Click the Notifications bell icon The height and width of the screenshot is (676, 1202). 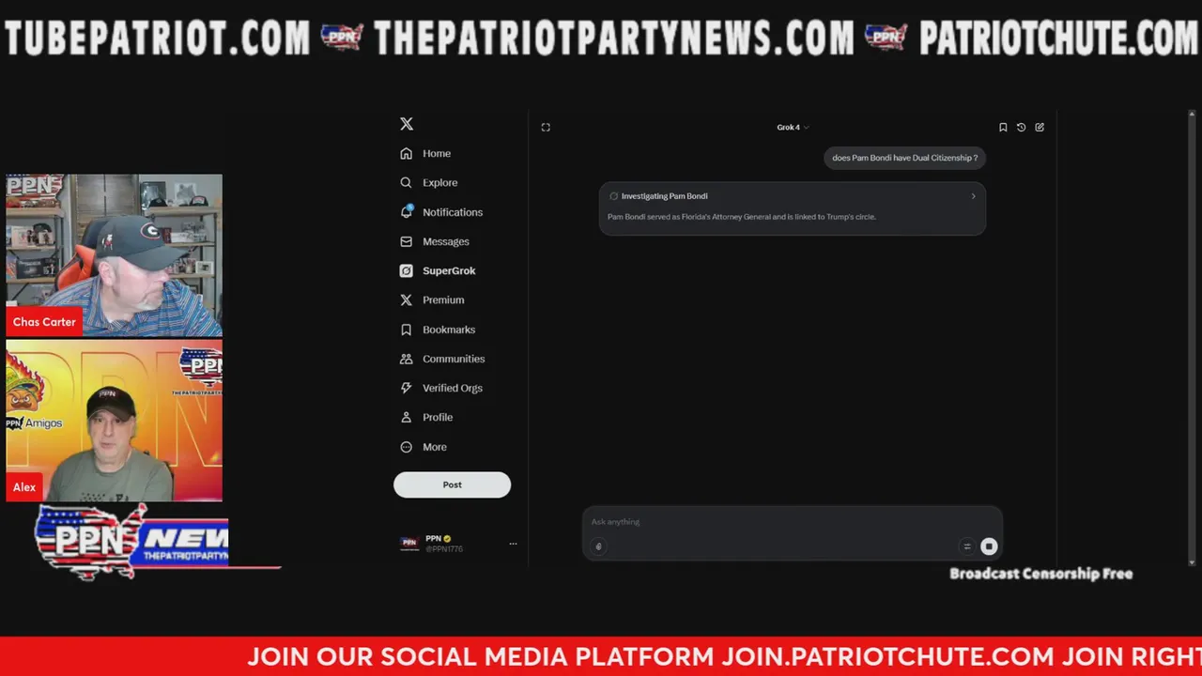(407, 212)
